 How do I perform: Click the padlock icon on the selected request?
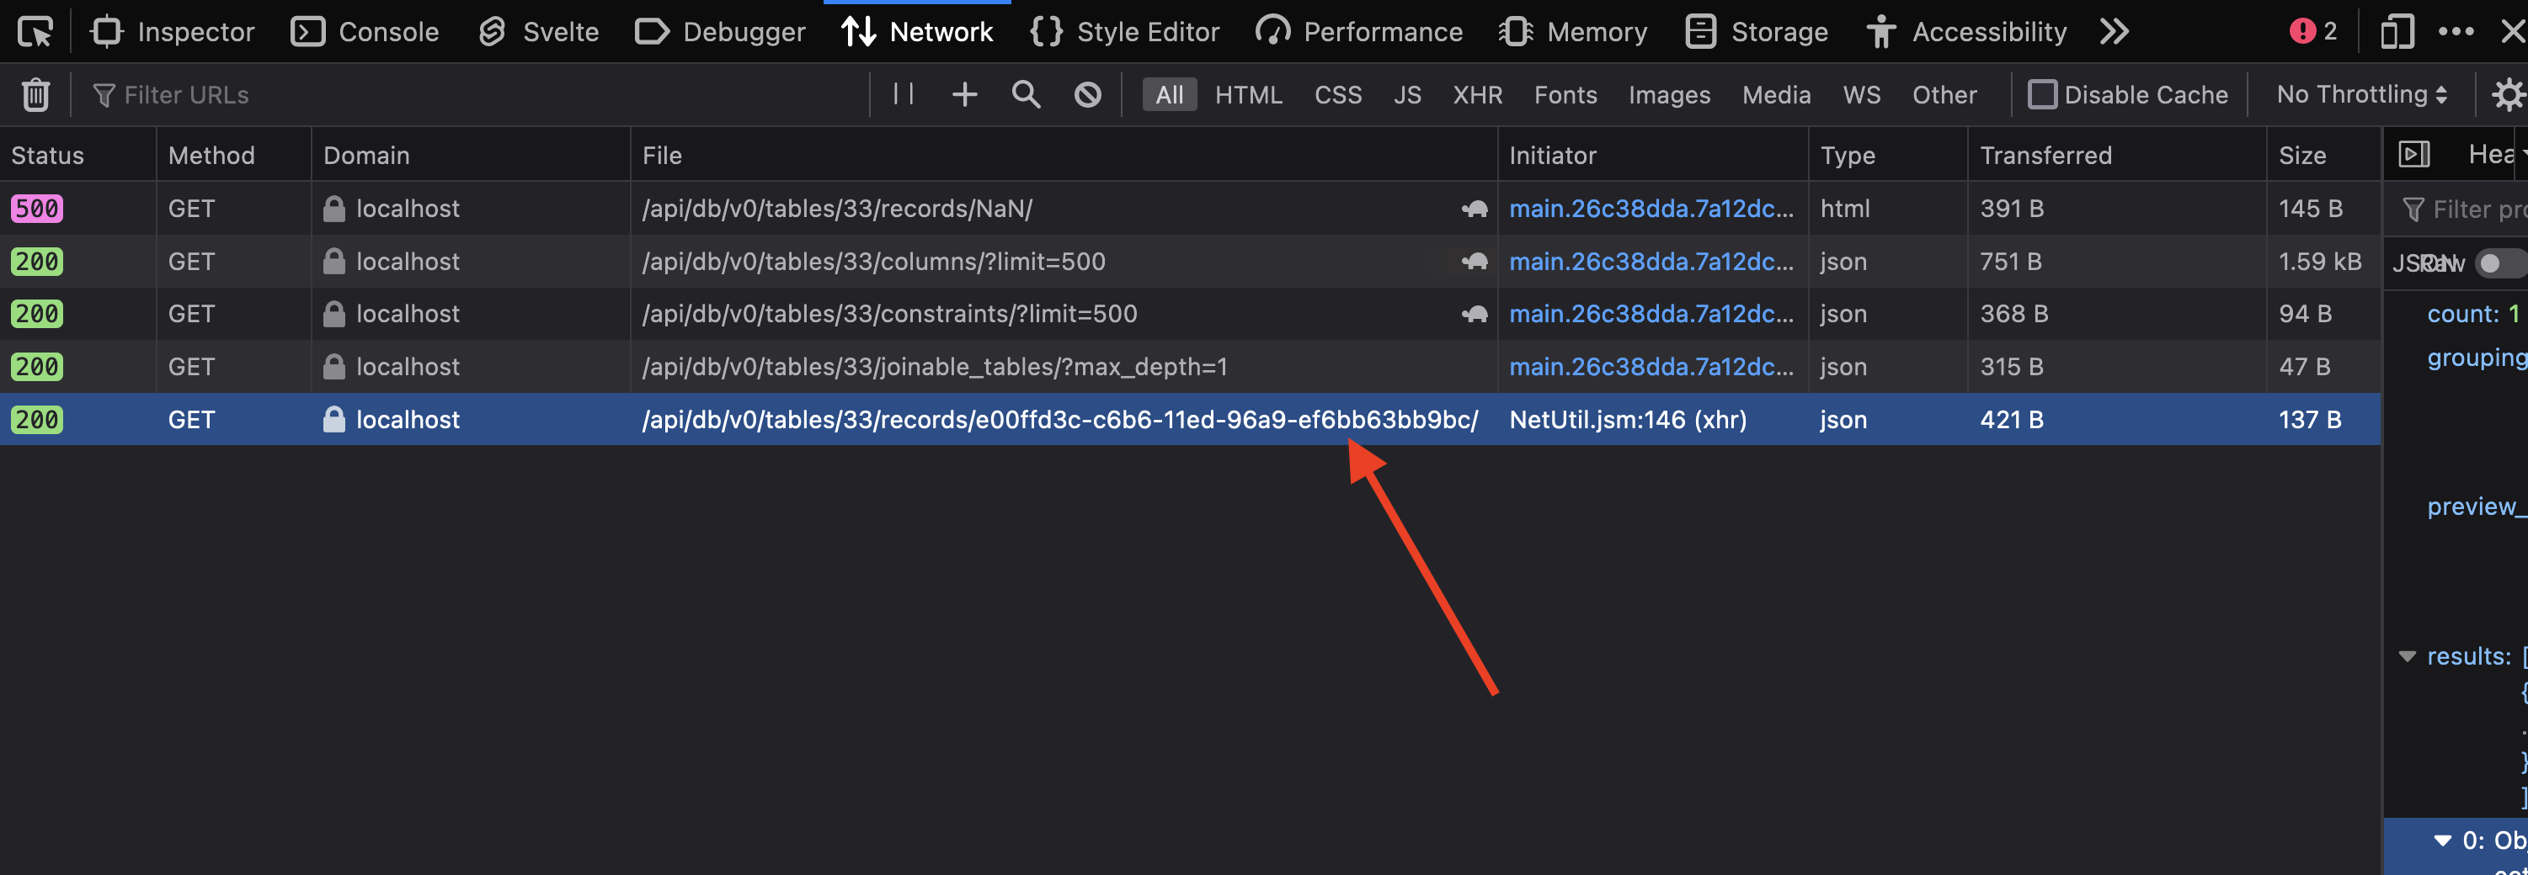[333, 419]
